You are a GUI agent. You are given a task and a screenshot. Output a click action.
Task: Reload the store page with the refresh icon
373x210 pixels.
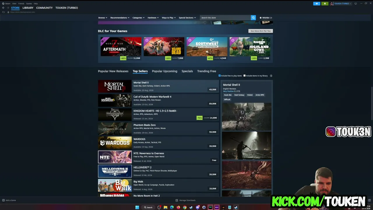click(3, 12)
